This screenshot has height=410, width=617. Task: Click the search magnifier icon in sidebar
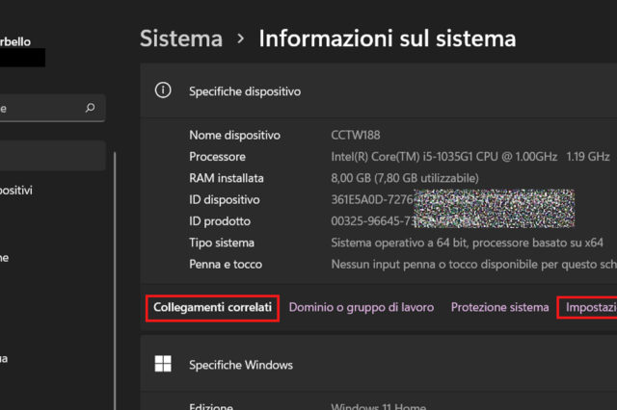pyautogui.click(x=90, y=108)
